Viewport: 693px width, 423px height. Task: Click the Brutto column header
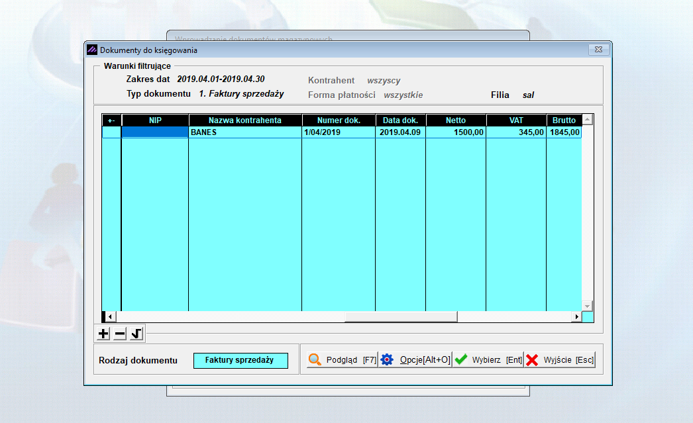click(x=564, y=120)
